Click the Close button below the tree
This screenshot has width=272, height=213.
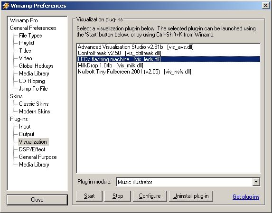37,200
